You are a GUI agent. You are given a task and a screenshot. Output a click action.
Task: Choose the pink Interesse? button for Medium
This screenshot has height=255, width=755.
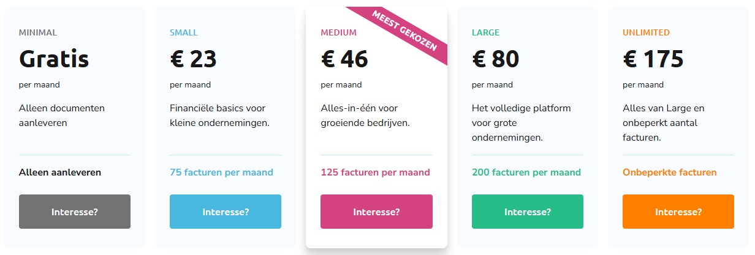[376, 212]
